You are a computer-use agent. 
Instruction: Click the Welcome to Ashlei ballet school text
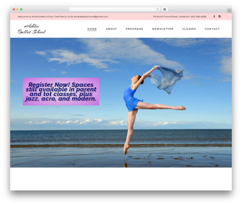pos(35,16)
